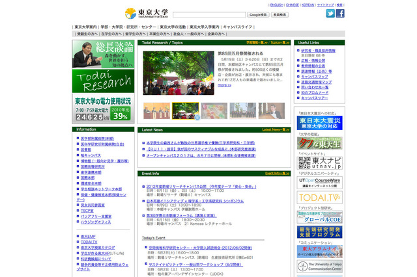417x277 pixels.
Task: Switch the site language to ENGLISH
Action: point(276,5)
